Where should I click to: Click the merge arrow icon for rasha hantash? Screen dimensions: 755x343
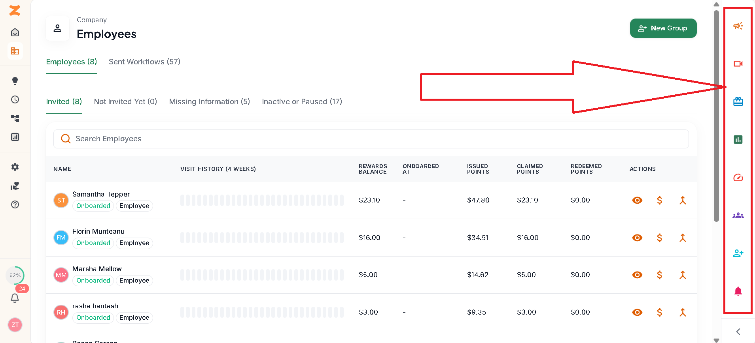(x=683, y=312)
